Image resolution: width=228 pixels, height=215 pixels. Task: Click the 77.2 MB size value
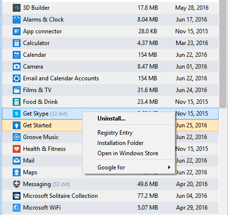pyautogui.click(x=148, y=196)
